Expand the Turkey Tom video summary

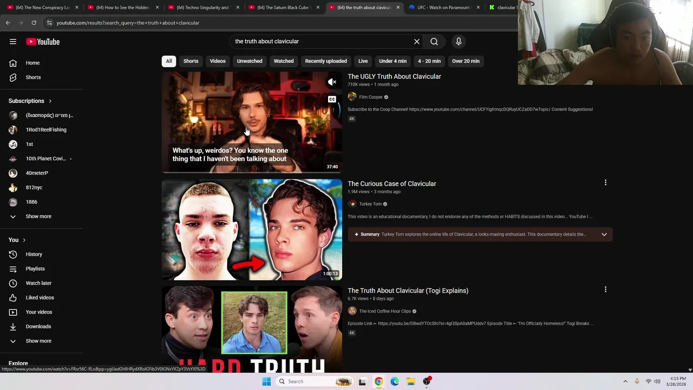(x=604, y=235)
